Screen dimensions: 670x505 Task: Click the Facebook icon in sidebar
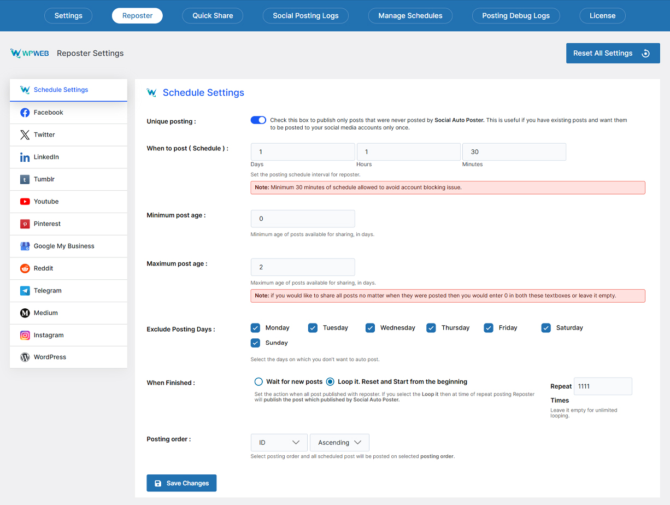coord(25,113)
